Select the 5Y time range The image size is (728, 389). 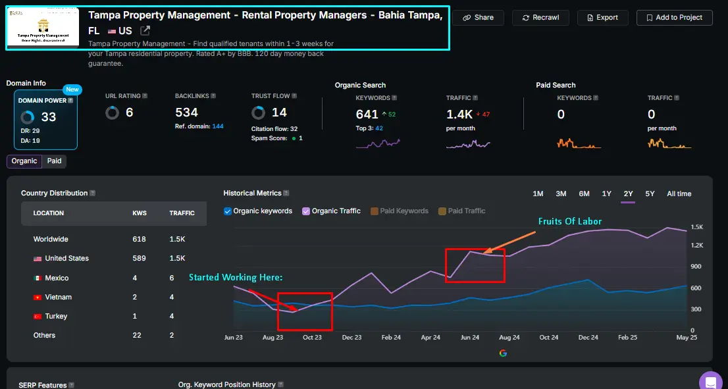pyautogui.click(x=650, y=194)
